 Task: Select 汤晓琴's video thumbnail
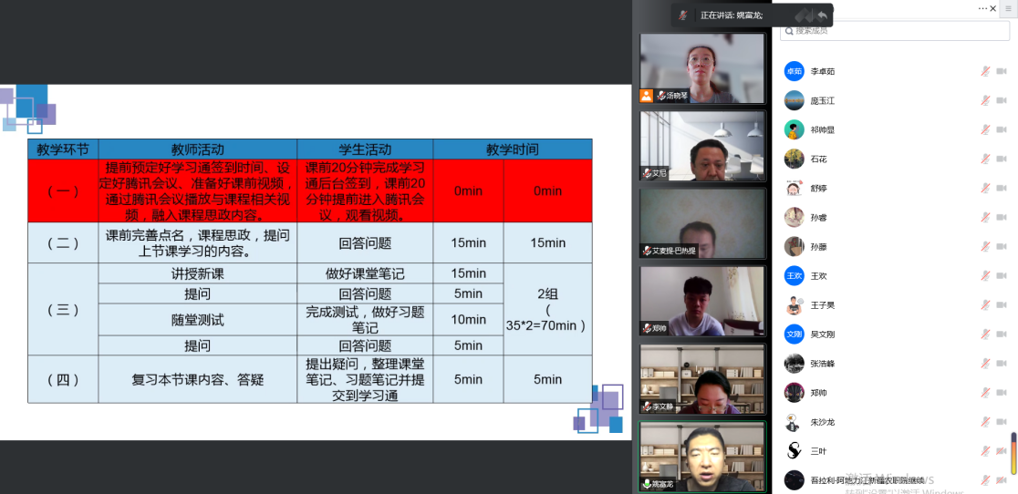tap(701, 68)
